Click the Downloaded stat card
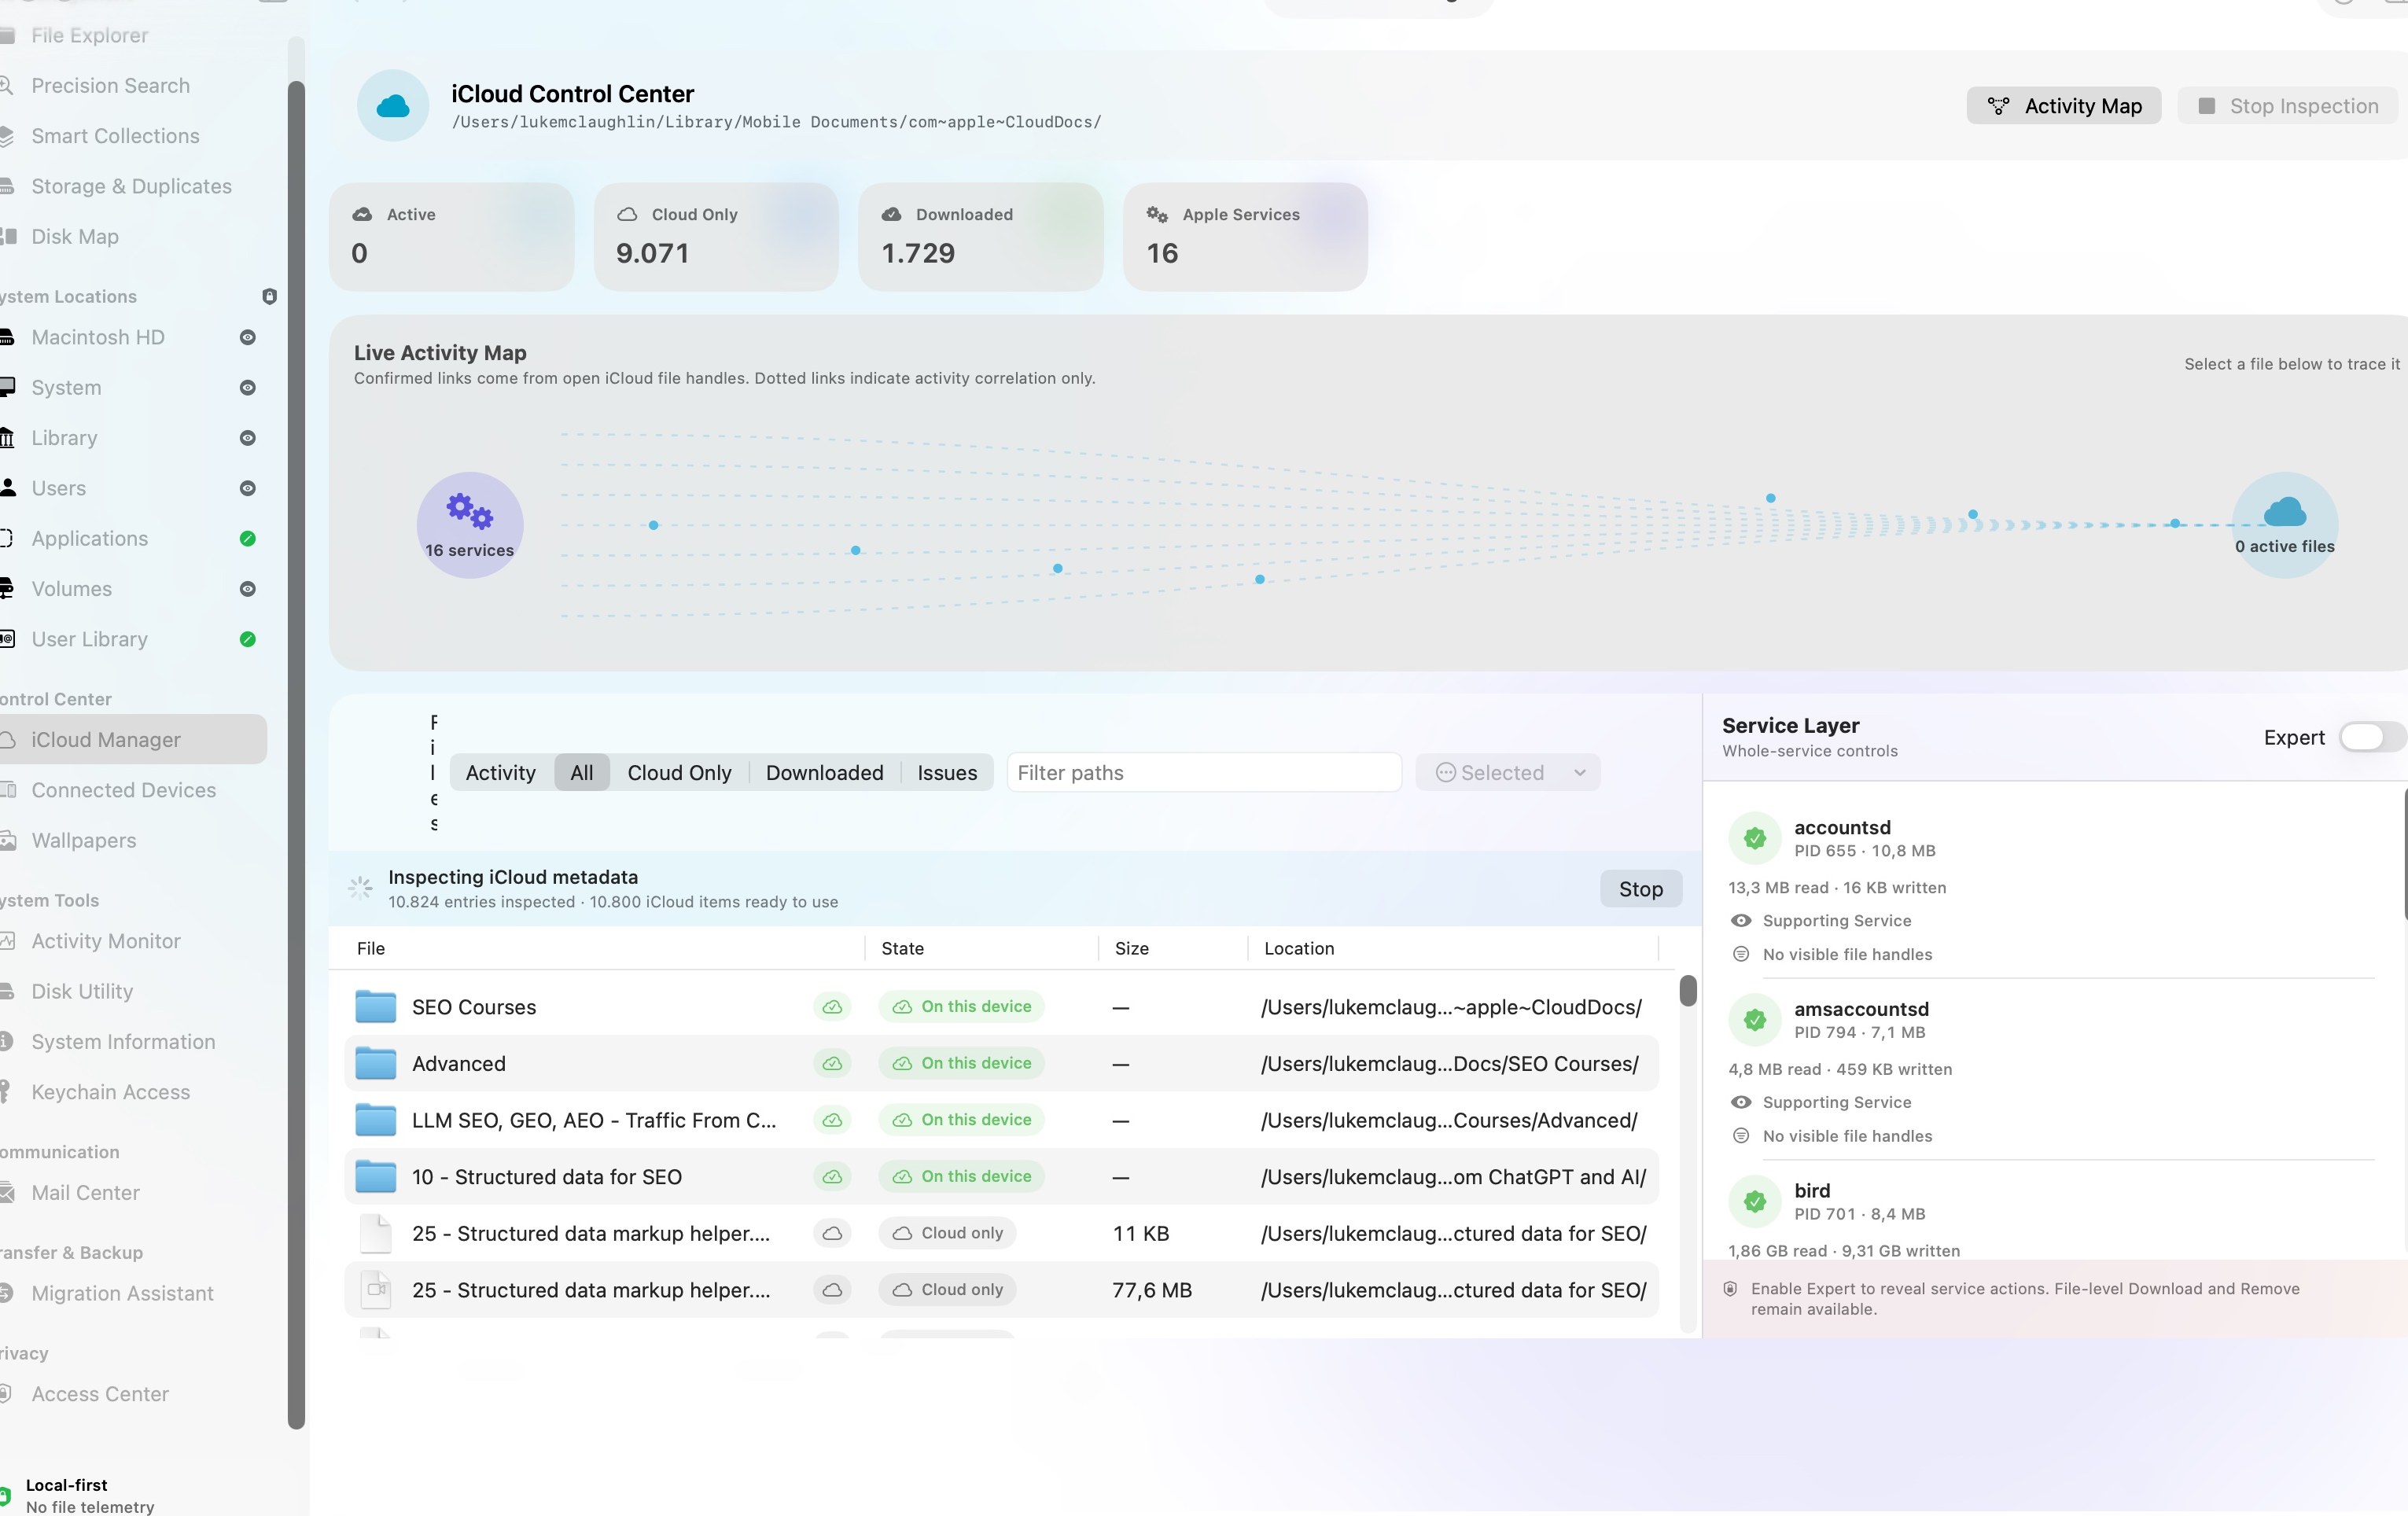This screenshot has width=2408, height=1516. tap(981, 236)
